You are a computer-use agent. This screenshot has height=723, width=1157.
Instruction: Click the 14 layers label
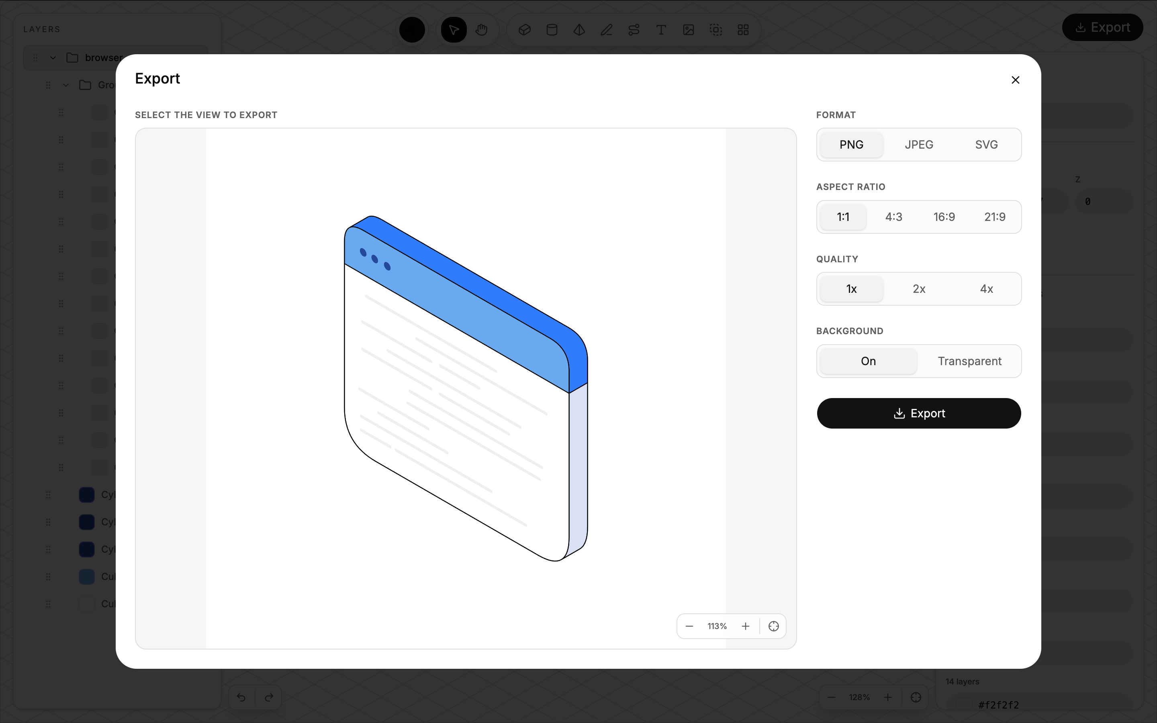click(962, 681)
